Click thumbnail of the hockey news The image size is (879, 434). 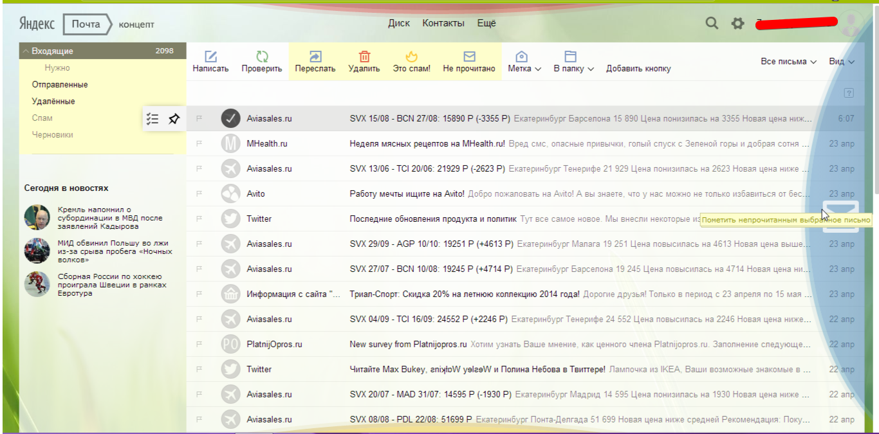click(37, 284)
